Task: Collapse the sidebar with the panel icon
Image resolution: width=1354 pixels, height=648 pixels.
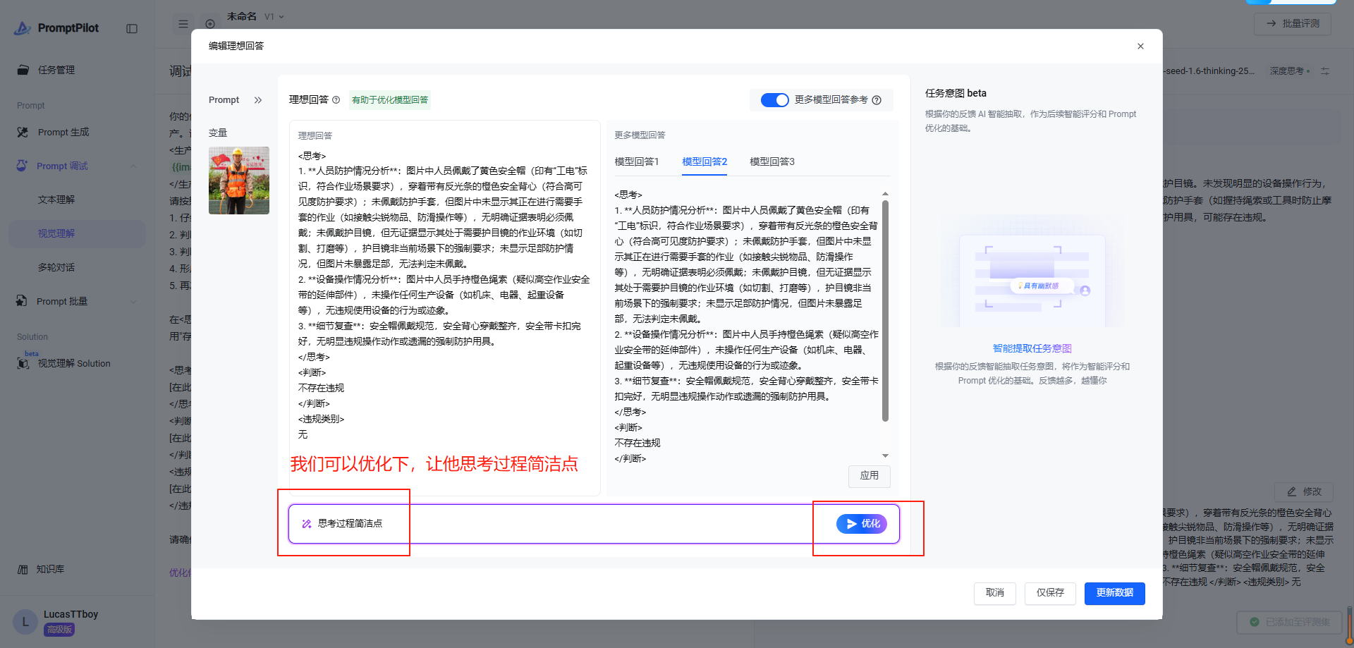Action: pos(132,28)
